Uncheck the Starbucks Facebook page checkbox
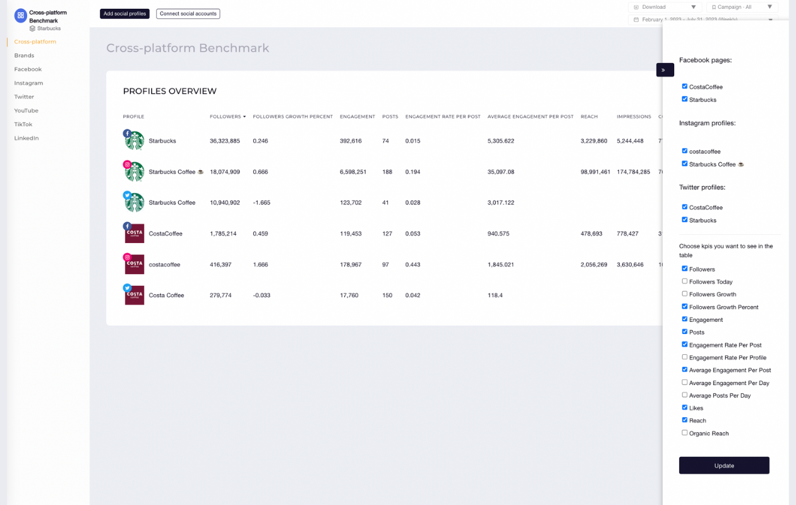 pyautogui.click(x=684, y=99)
